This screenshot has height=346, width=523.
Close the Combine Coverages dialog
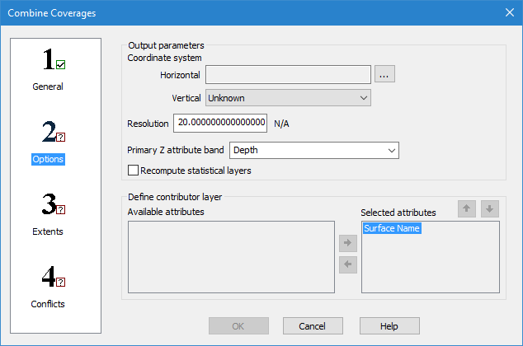coord(508,12)
